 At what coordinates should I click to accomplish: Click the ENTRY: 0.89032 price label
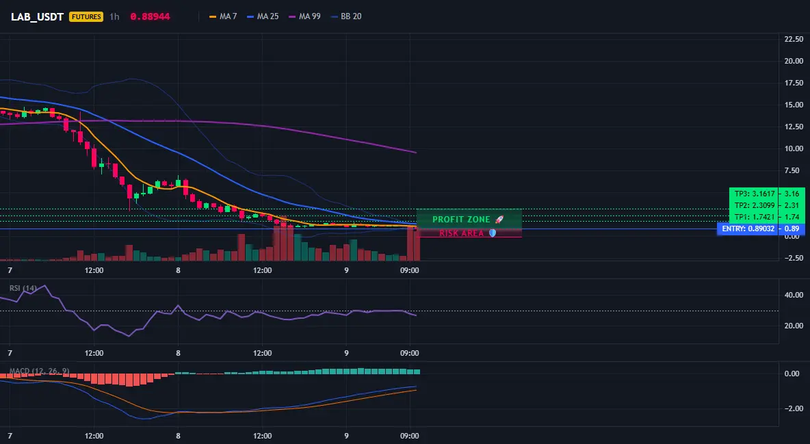[x=748, y=228]
